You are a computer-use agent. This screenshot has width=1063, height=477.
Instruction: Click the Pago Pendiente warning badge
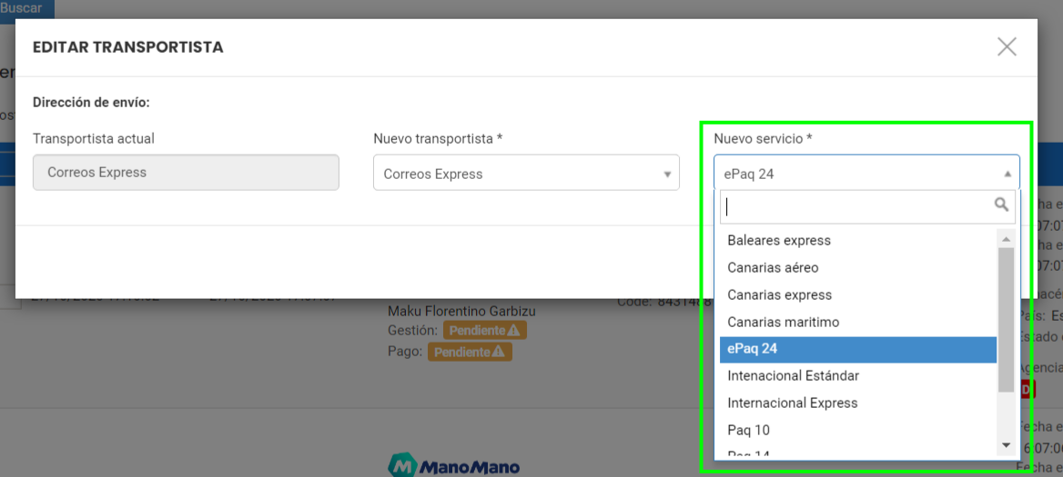point(469,352)
